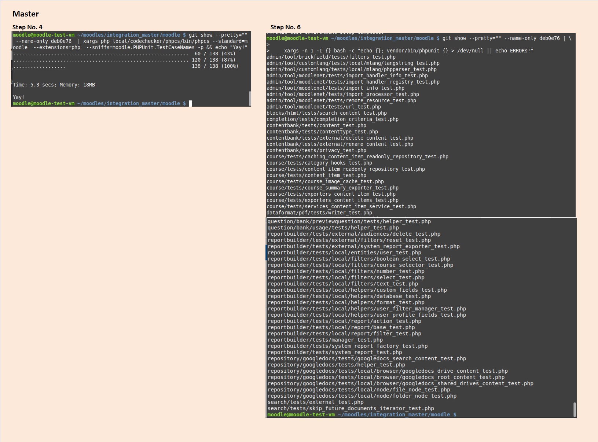Click the 'Yay!' output line
The image size is (598, 442).
tap(18, 97)
